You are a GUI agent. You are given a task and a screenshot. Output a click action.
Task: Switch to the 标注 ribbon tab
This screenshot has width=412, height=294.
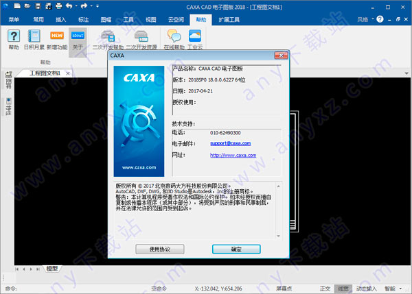point(83,20)
